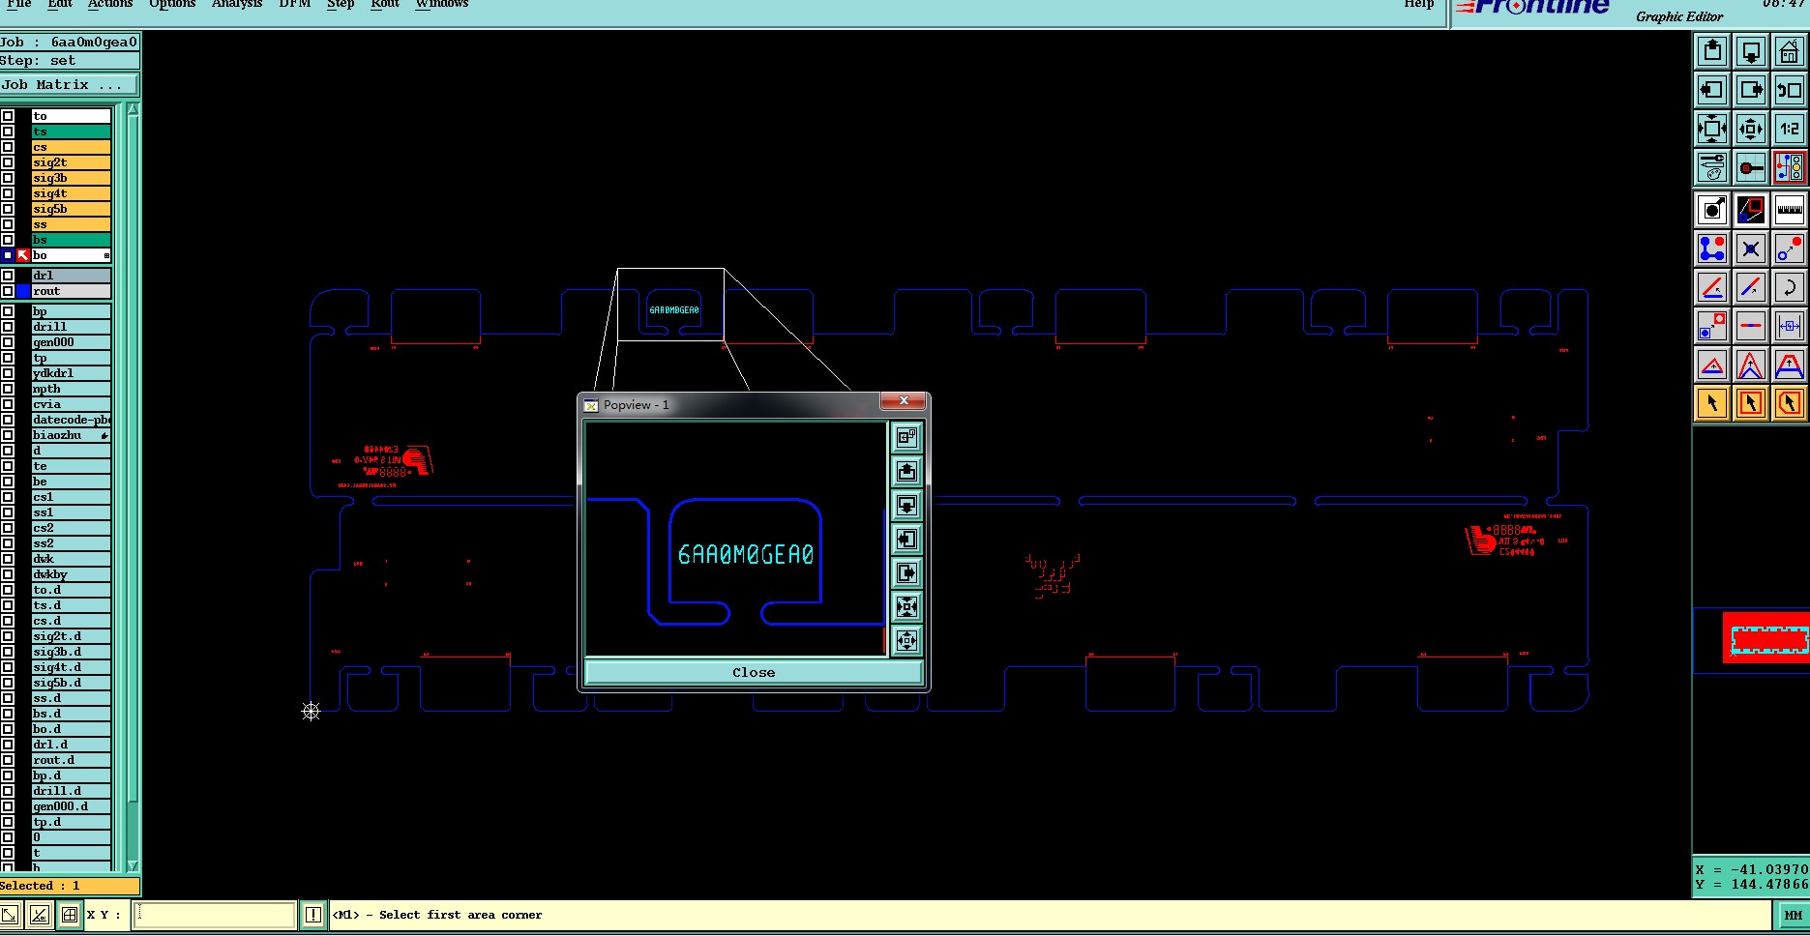
Task: Select the 'biaozhu' layer row
Action: click(71, 435)
